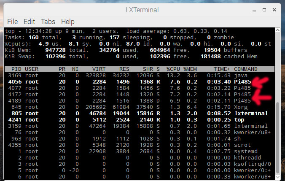Click the 13.2 CPU value for java
The height and width of the screenshot is (181, 285).
pos(173,75)
